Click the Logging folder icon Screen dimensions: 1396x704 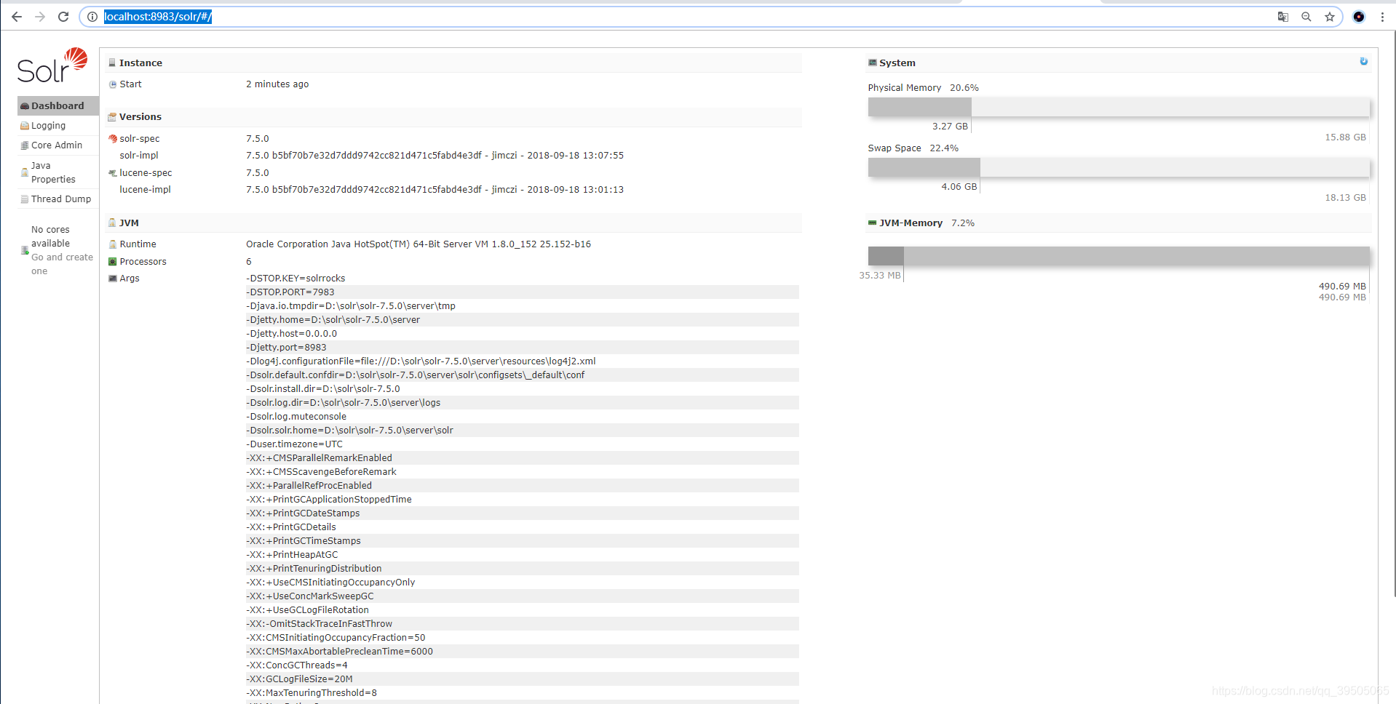[x=25, y=126]
